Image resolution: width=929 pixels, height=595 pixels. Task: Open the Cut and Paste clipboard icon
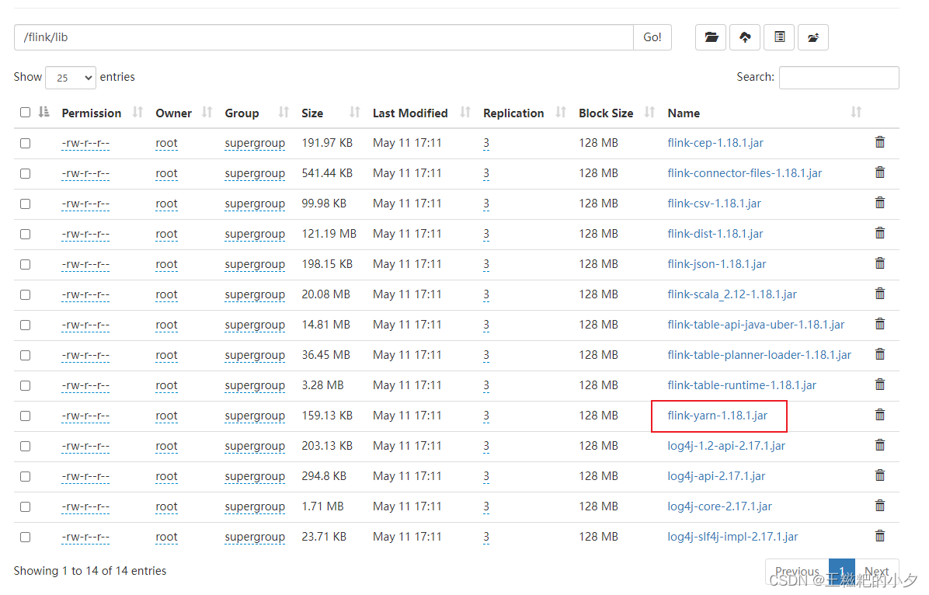pyautogui.click(x=778, y=37)
